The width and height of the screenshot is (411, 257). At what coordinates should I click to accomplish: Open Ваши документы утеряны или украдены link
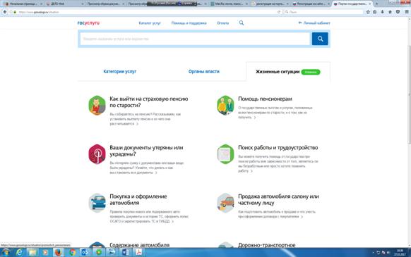click(x=146, y=151)
